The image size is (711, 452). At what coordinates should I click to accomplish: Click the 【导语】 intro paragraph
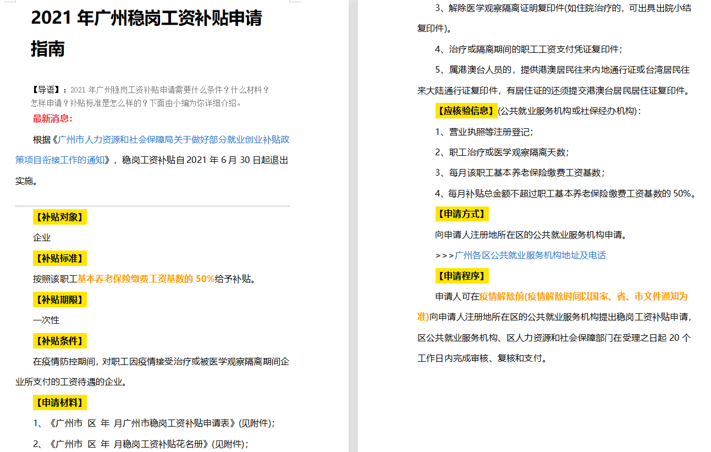150,96
